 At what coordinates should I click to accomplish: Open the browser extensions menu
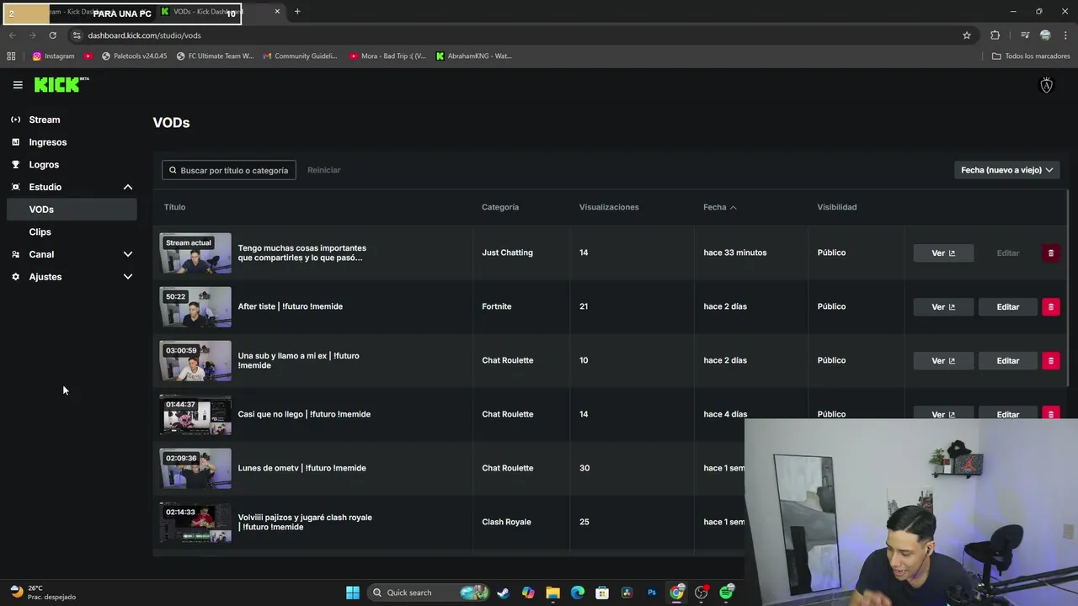coord(995,35)
